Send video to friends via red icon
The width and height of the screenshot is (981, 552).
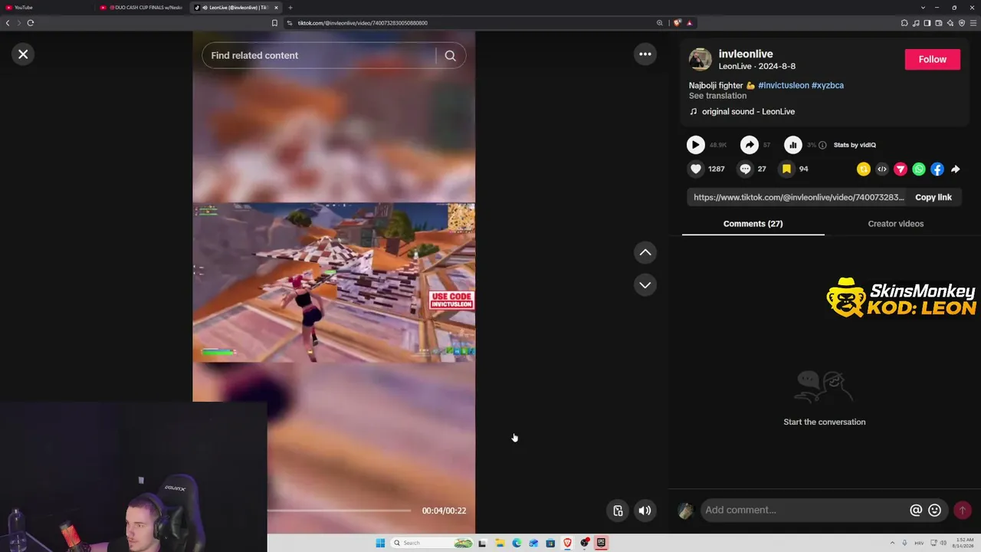[x=901, y=169]
